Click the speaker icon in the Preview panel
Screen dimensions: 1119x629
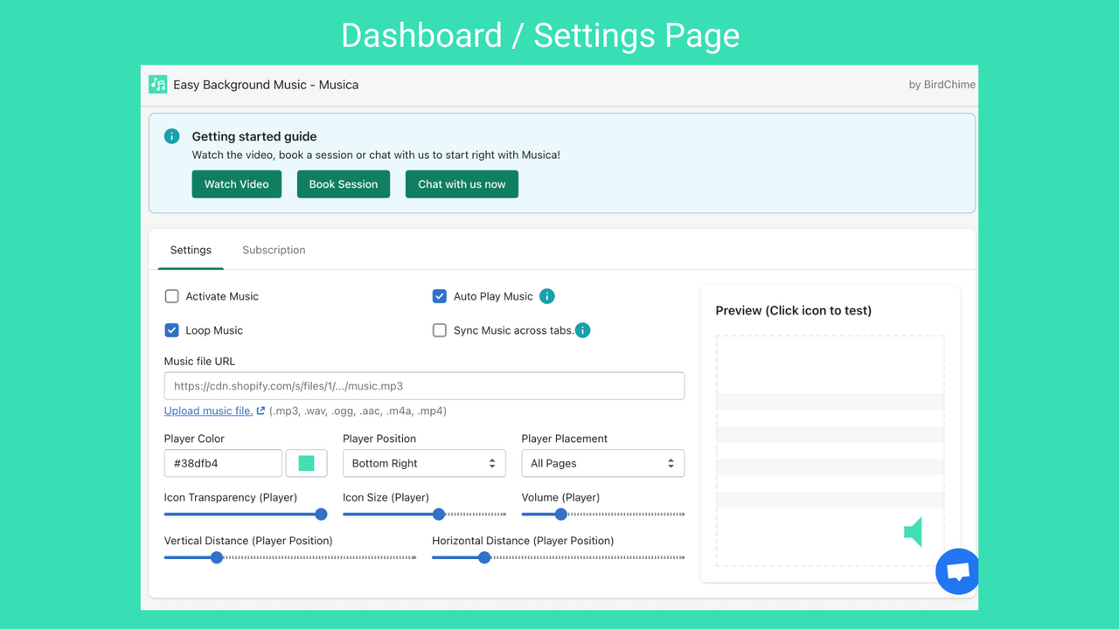[914, 531]
